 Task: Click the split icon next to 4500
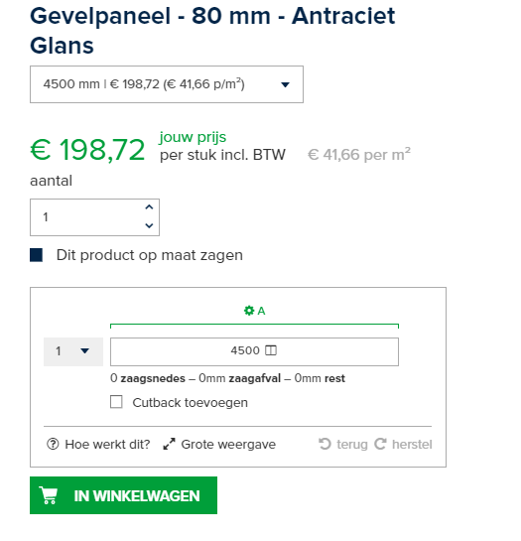[271, 350]
